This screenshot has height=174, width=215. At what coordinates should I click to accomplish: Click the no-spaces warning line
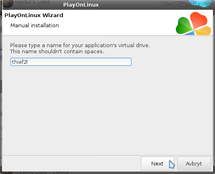coord(57,52)
